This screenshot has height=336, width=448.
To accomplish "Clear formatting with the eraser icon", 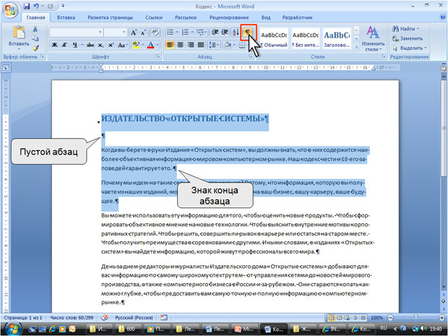I will (155, 33).
